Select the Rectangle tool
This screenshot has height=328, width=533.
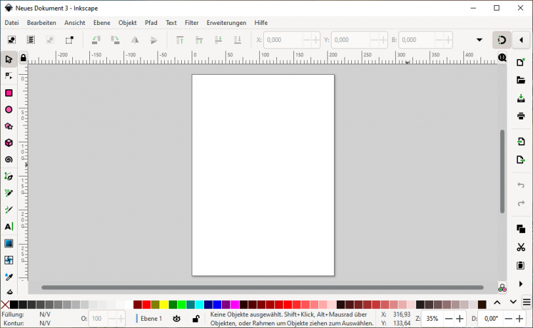[x=9, y=93]
